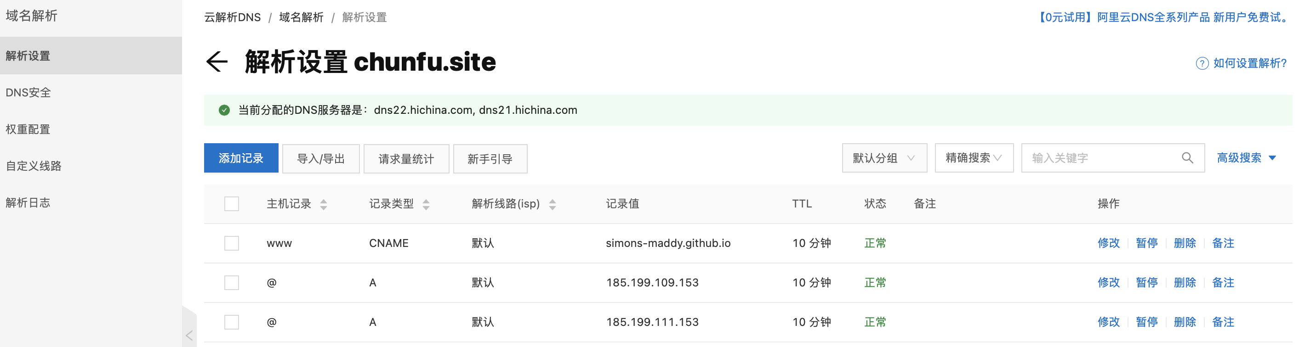Click the back arrow next to 解析设置
Image resolution: width=1299 pixels, height=347 pixels.
click(x=217, y=62)
